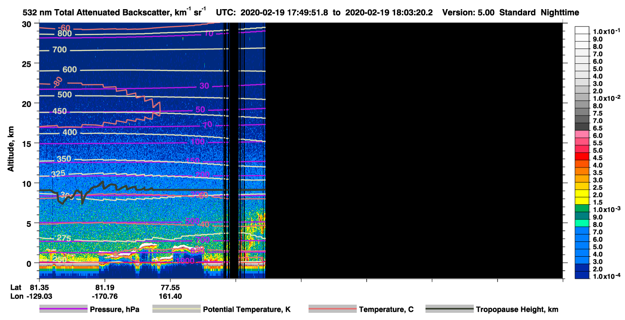The width and height of the screenshot is (625, 320).
Task: Click colorbar label '7.5'
Action: 597,113
